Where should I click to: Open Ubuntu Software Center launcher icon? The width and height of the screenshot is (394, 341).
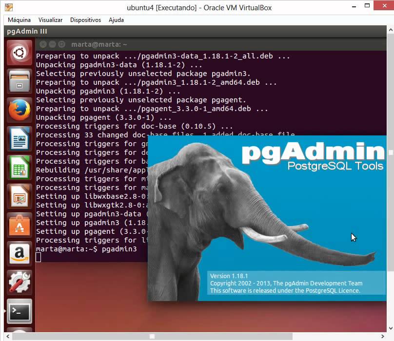click(20, 225)
